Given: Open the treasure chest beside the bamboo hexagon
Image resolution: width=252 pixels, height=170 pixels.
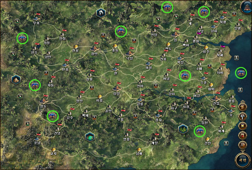Looking at the screenshot, I should click(x=200, y=131).
